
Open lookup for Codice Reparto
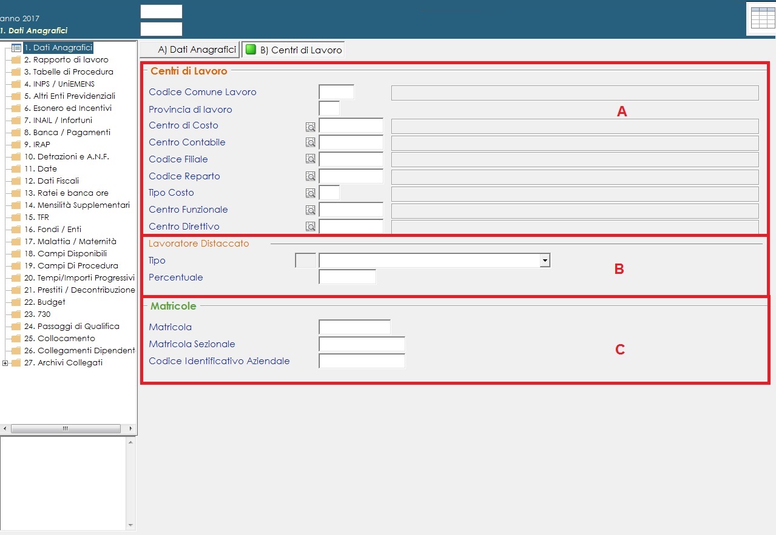310,176
